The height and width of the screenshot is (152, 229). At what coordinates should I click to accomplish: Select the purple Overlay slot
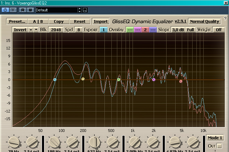(153, 30)
